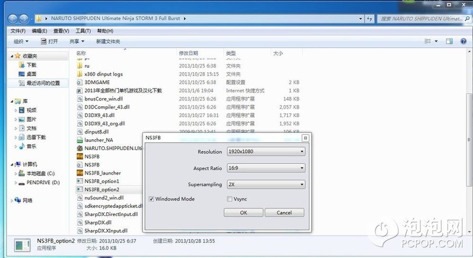Click the 下载 folder icon in favorites
Image resolution: width=473 pixels, height=258 pixels.
tap(22, 65)
